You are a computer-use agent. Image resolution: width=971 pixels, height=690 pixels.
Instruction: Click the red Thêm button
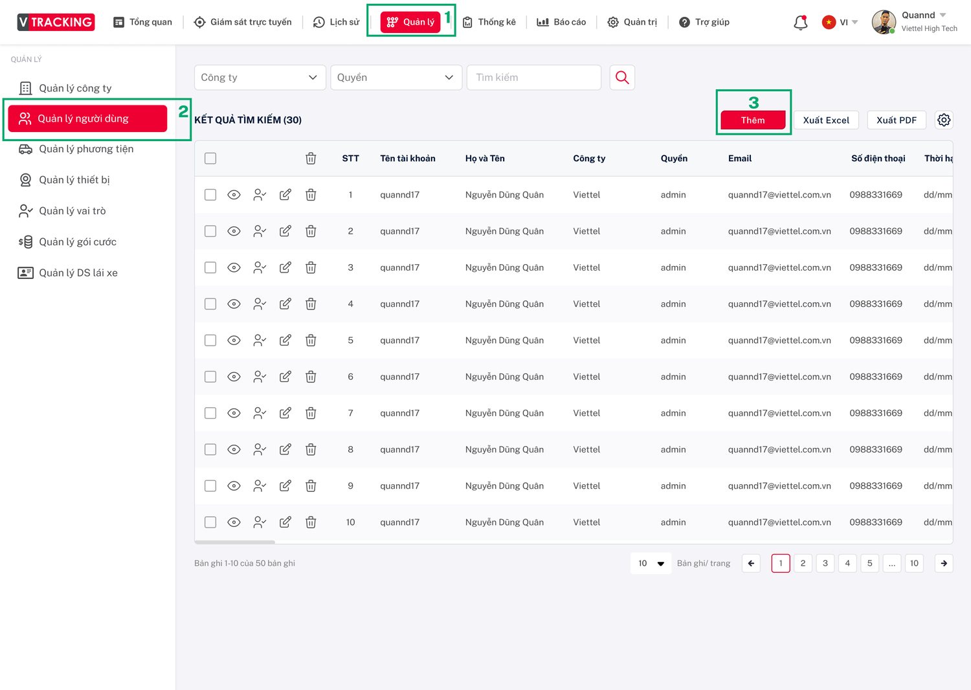(x=753, y=120)
